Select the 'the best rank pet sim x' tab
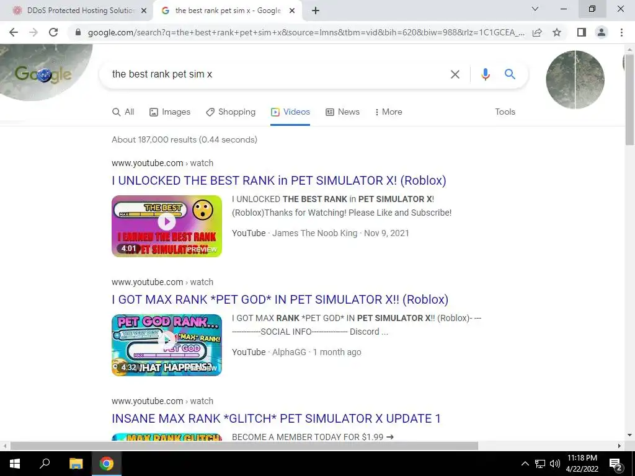 (228, 11)
